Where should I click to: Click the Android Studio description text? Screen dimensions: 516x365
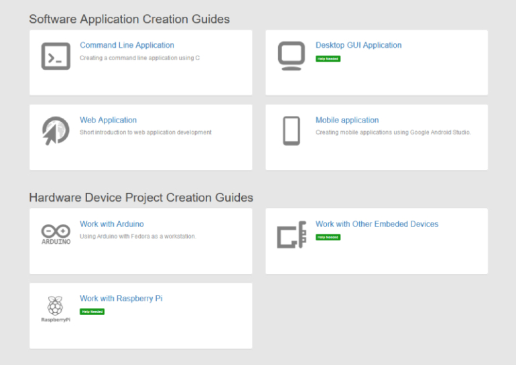pyautogui.click(x=393, y=133)
